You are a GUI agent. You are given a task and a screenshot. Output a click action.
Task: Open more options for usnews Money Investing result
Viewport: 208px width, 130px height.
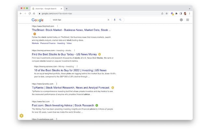pos(77,66)
